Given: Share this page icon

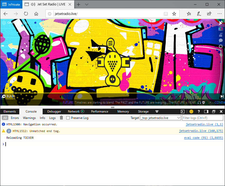Looking at the screenshot, I should pos(209,14).
